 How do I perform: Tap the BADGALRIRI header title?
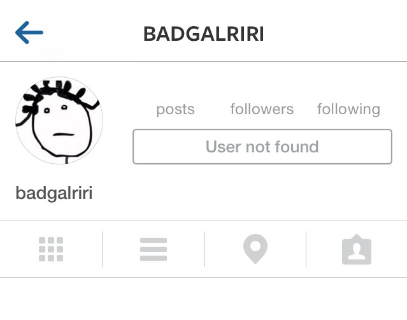tap(204, 34)
